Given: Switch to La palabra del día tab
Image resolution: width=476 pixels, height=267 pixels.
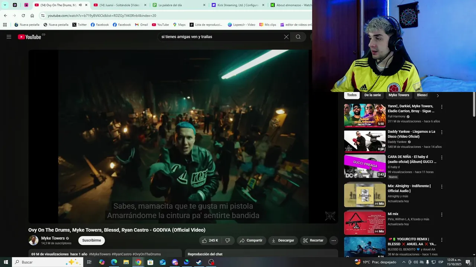Looking at the screenshot, I should [x=179, y=5].
